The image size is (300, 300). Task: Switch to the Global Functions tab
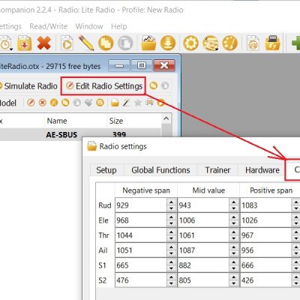point(160,170)
